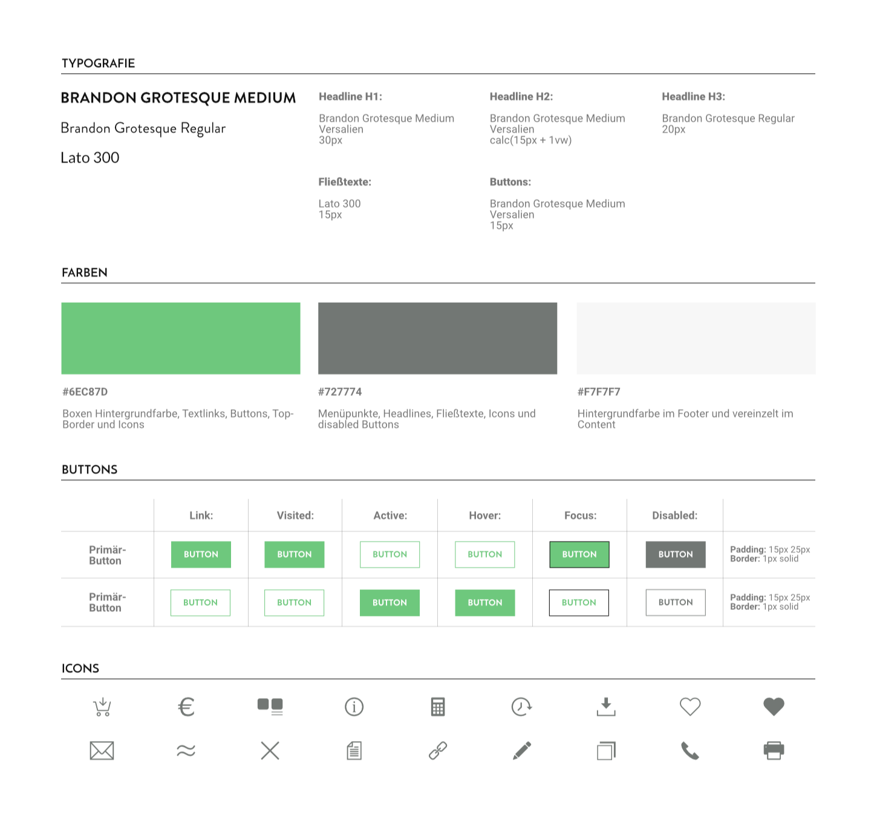Open the envelope mail icon
This screenshot has height=819, width=877.
[102, 751]
